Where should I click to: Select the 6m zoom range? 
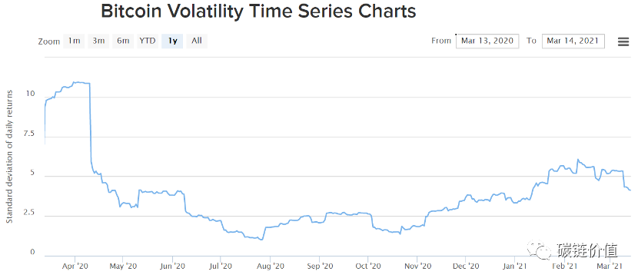tap(123, 41)
